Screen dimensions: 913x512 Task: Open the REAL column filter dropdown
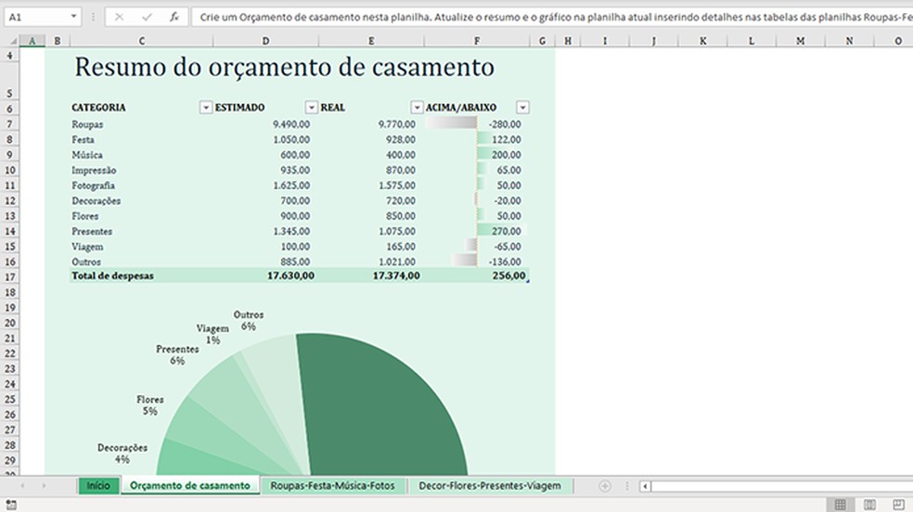(417, 108)
